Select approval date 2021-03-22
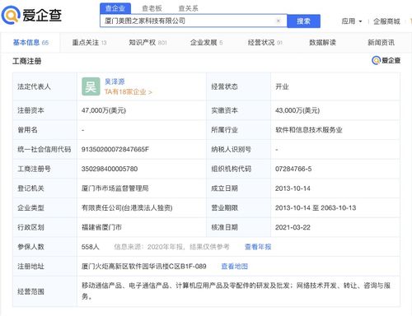Screen dimensions: 412x316 pyautogui.click(x=293, y=227)
